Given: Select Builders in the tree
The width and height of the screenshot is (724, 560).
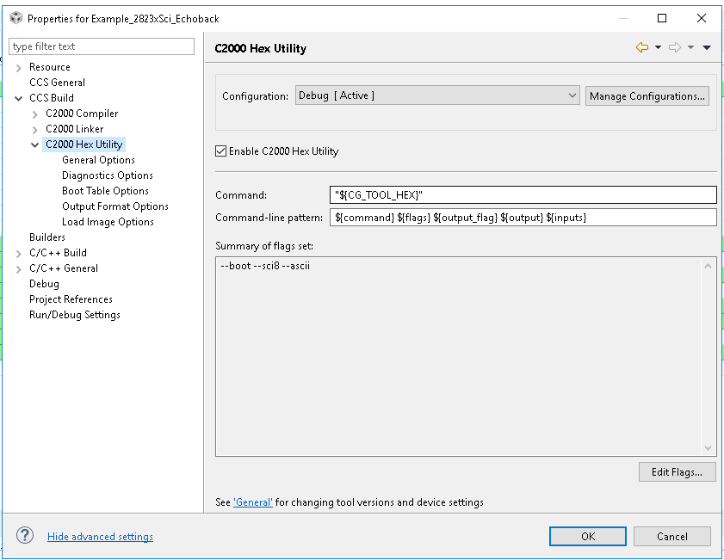Looking at the screenshot, I should (x=47, y=237).
